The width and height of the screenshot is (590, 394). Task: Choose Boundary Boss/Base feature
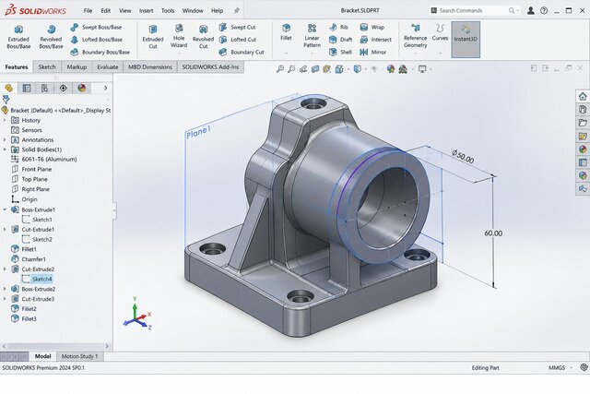point(100,52)
